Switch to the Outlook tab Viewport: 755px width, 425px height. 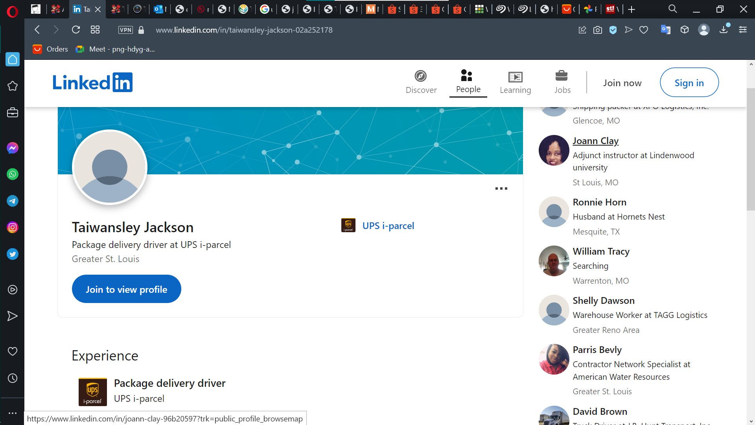tap(160, 9)
